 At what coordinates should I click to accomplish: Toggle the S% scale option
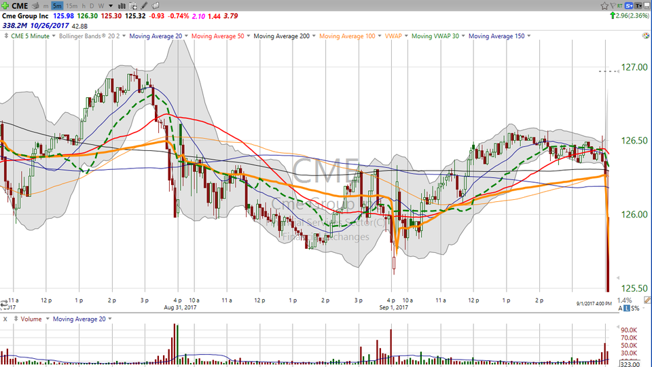(636, 309)
